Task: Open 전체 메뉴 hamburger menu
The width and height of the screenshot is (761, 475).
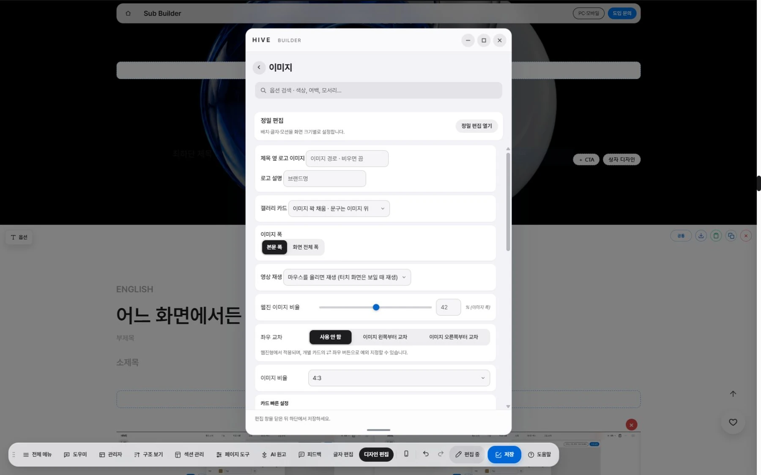Action: (x=37, y=455)
